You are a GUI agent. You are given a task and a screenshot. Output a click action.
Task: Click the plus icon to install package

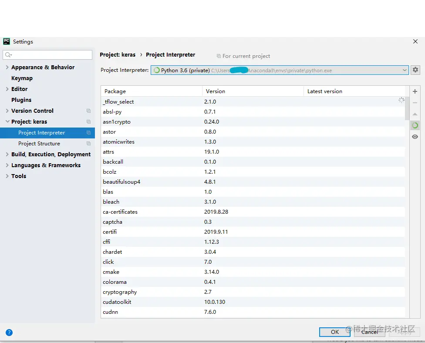[415, 91]
